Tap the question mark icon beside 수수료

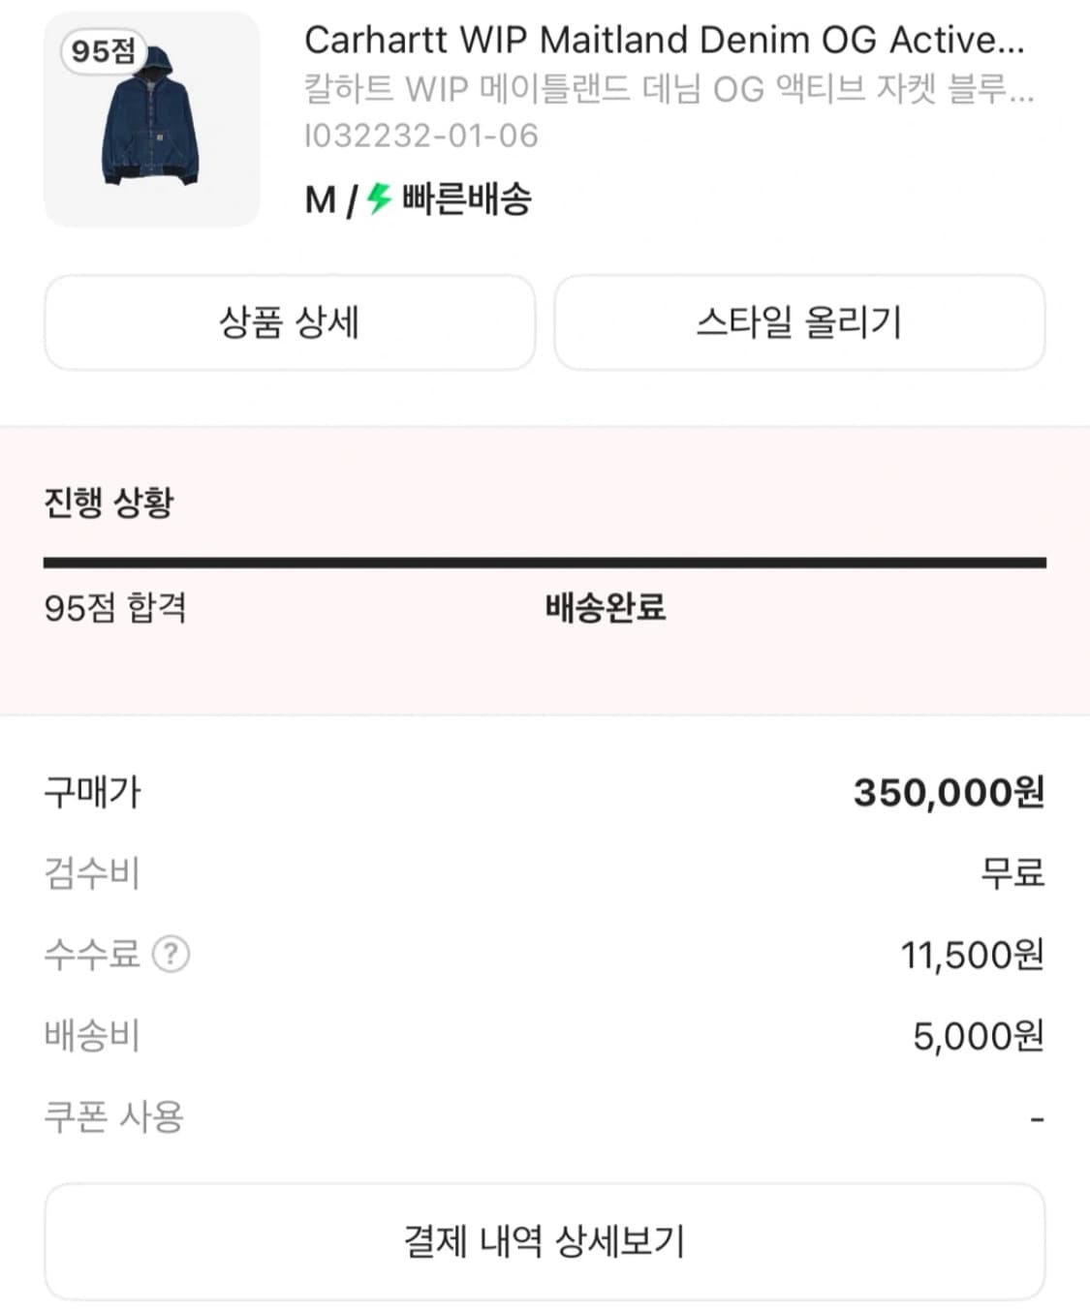coord(171,955)
